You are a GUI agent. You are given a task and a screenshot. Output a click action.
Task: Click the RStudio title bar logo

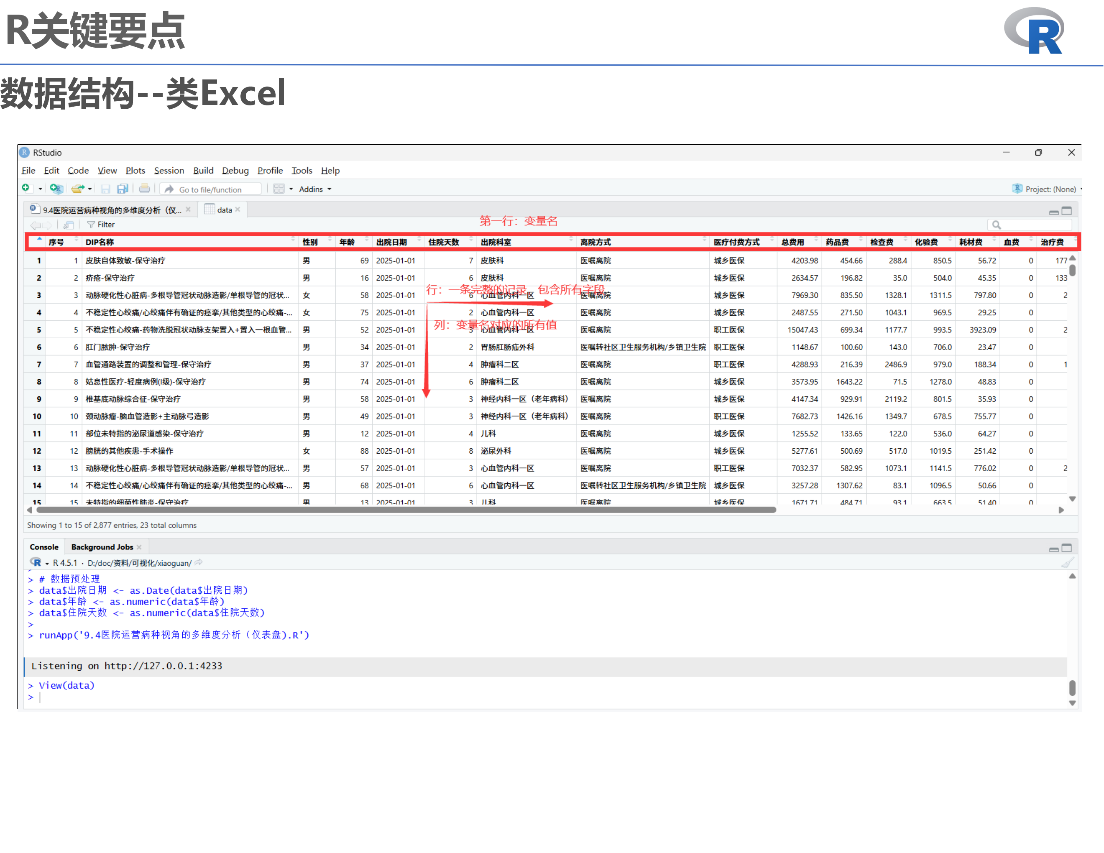pyautogui.click(x=24, y=152)
